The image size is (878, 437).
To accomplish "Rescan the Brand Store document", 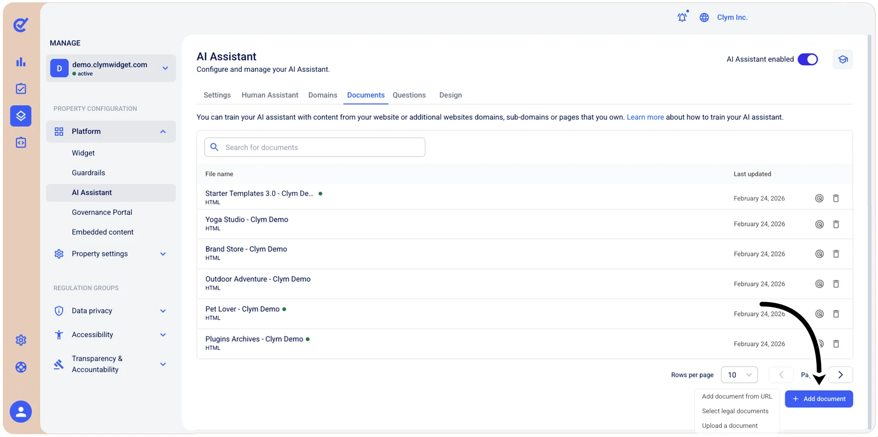I will (x=819, y=254).
